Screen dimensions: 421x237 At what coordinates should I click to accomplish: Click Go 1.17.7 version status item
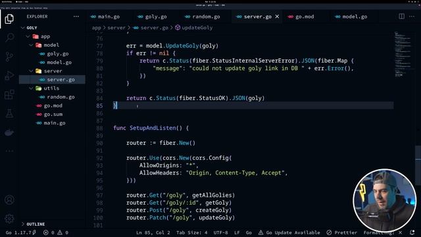[x=21, y=232]
